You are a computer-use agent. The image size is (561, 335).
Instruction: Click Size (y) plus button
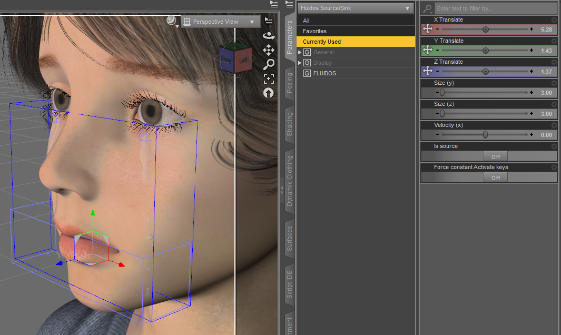[x=532, y=93]
